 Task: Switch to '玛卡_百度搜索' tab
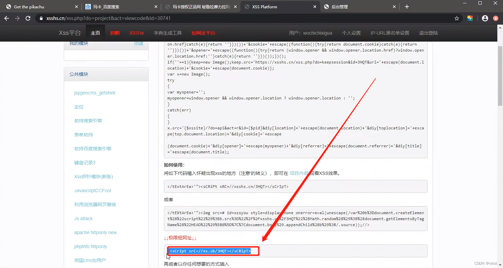121,7
